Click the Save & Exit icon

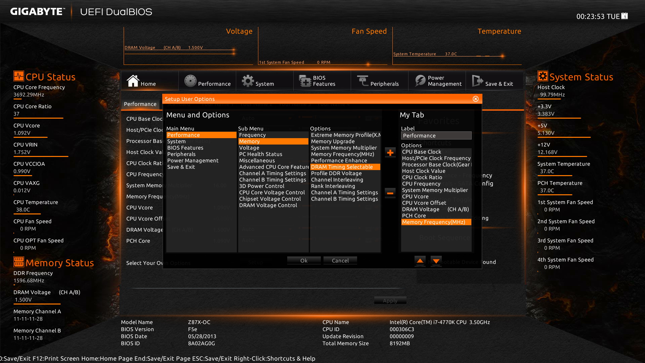click(x=477, y=81)
